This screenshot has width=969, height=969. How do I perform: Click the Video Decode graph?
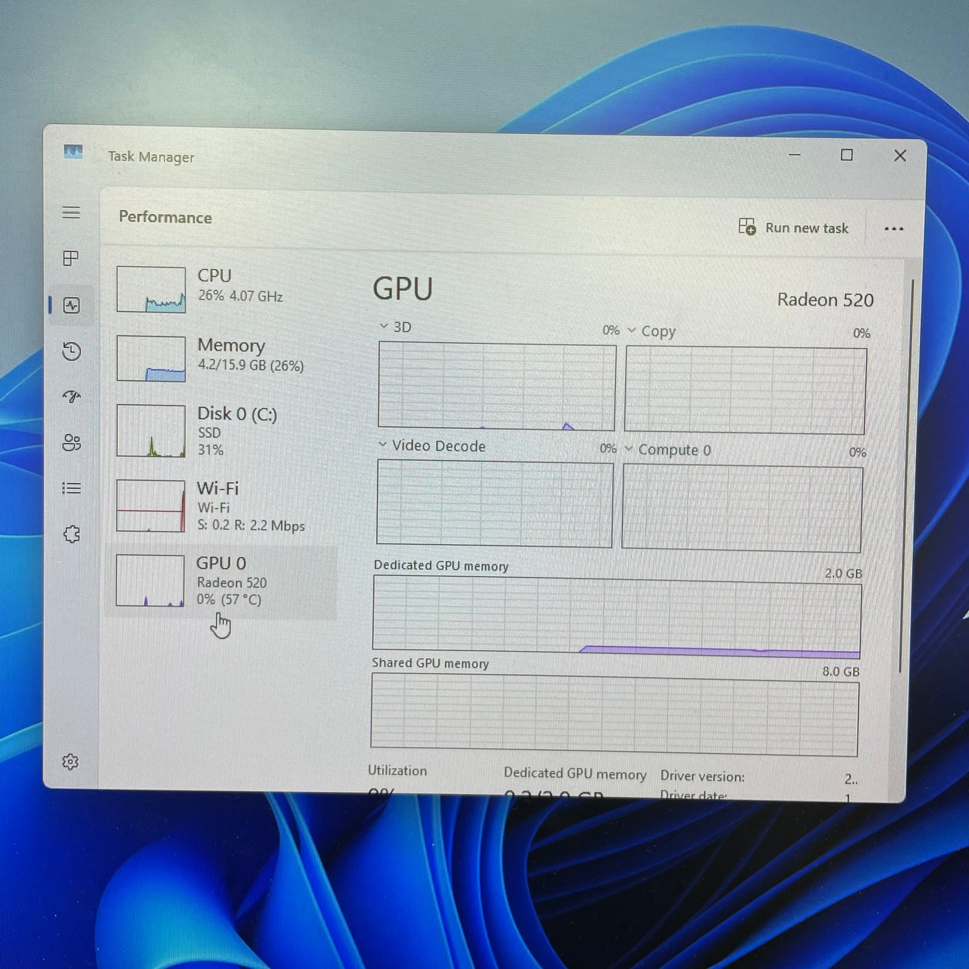click(494, 503)
